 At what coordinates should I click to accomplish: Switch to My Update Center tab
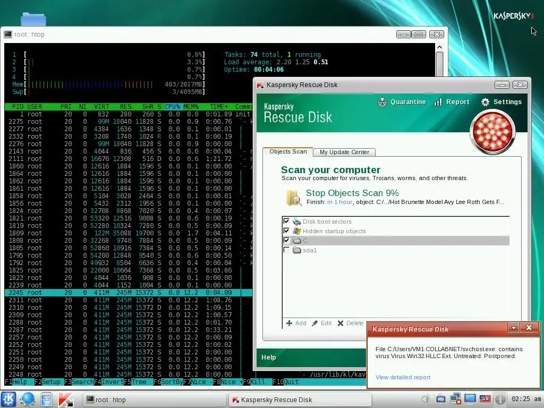344,152
